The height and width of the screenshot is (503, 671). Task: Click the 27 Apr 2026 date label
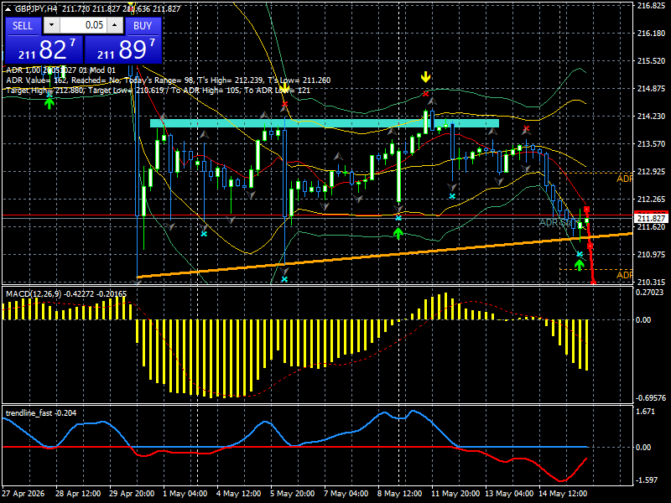[x=23, y=494]
